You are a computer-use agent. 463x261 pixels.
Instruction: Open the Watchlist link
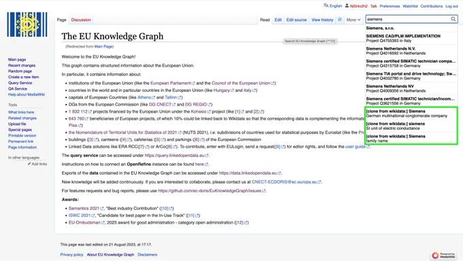click(x=410, y=6)
